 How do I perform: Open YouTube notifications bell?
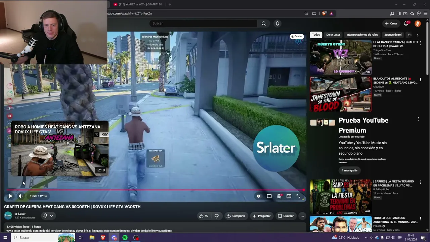406,24
